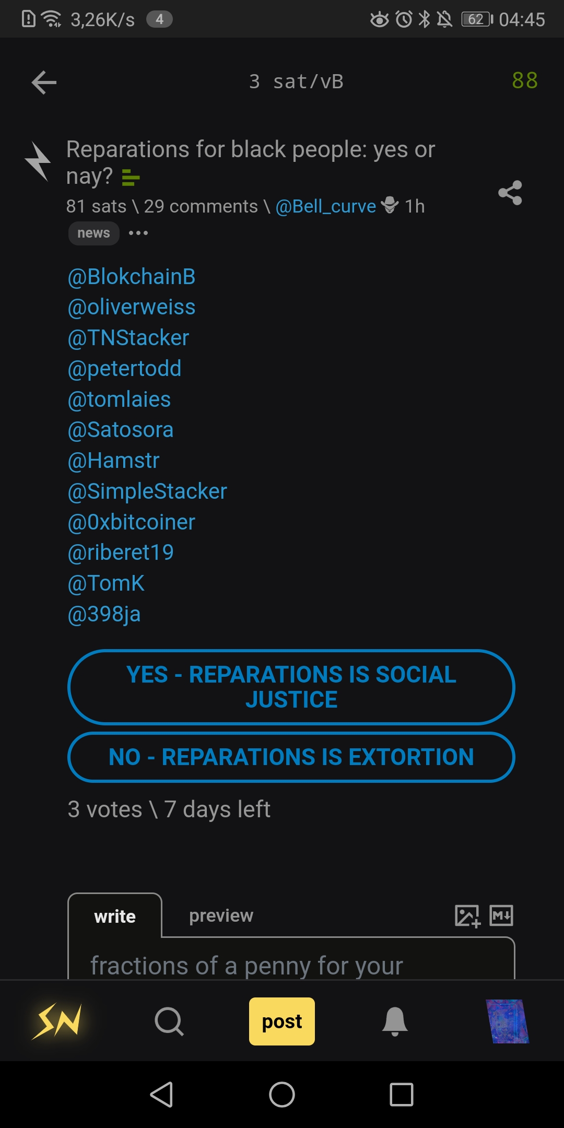Image resolution: width=564 pixels, height=1128 pixels.
Task: Open notifications bell
Action: pyautogui.click(x=395, y=1021)
